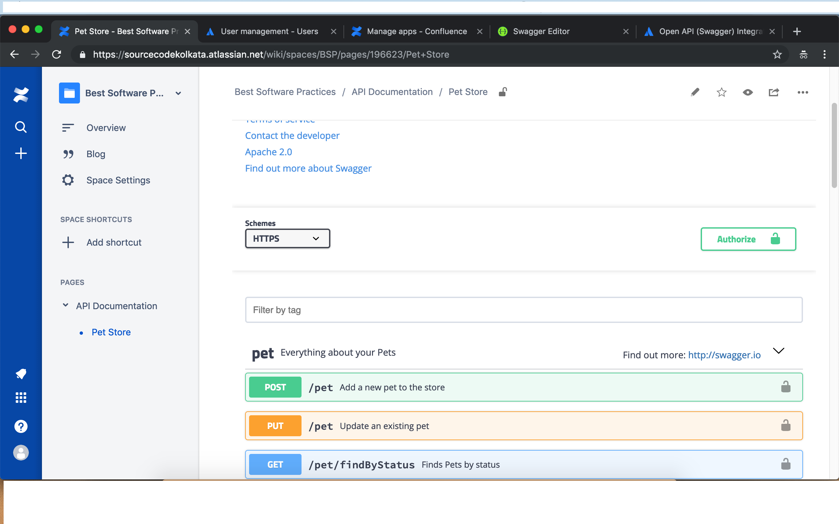Open the Contact the developer link
Screen dimensions: 839x524
(x=292, y=136)
